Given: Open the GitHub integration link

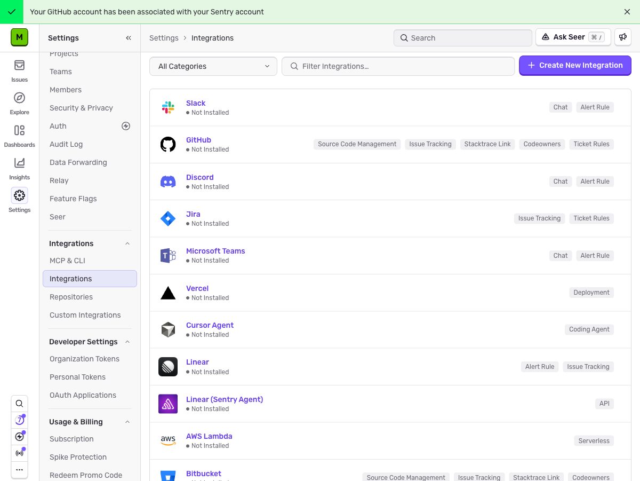Looking at the screenshot, I should pos(198,140).
